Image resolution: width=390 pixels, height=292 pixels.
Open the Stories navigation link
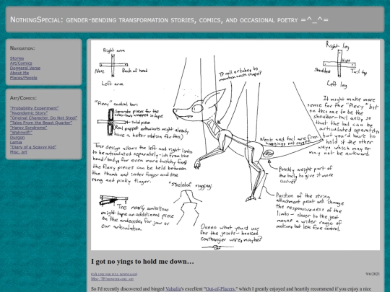[17, 58]
